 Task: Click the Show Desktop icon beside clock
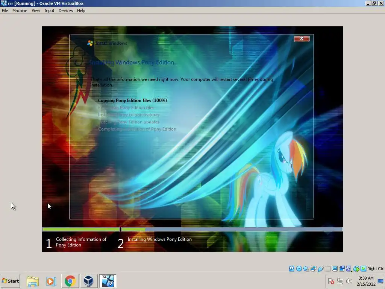click(x=380, y=281)
